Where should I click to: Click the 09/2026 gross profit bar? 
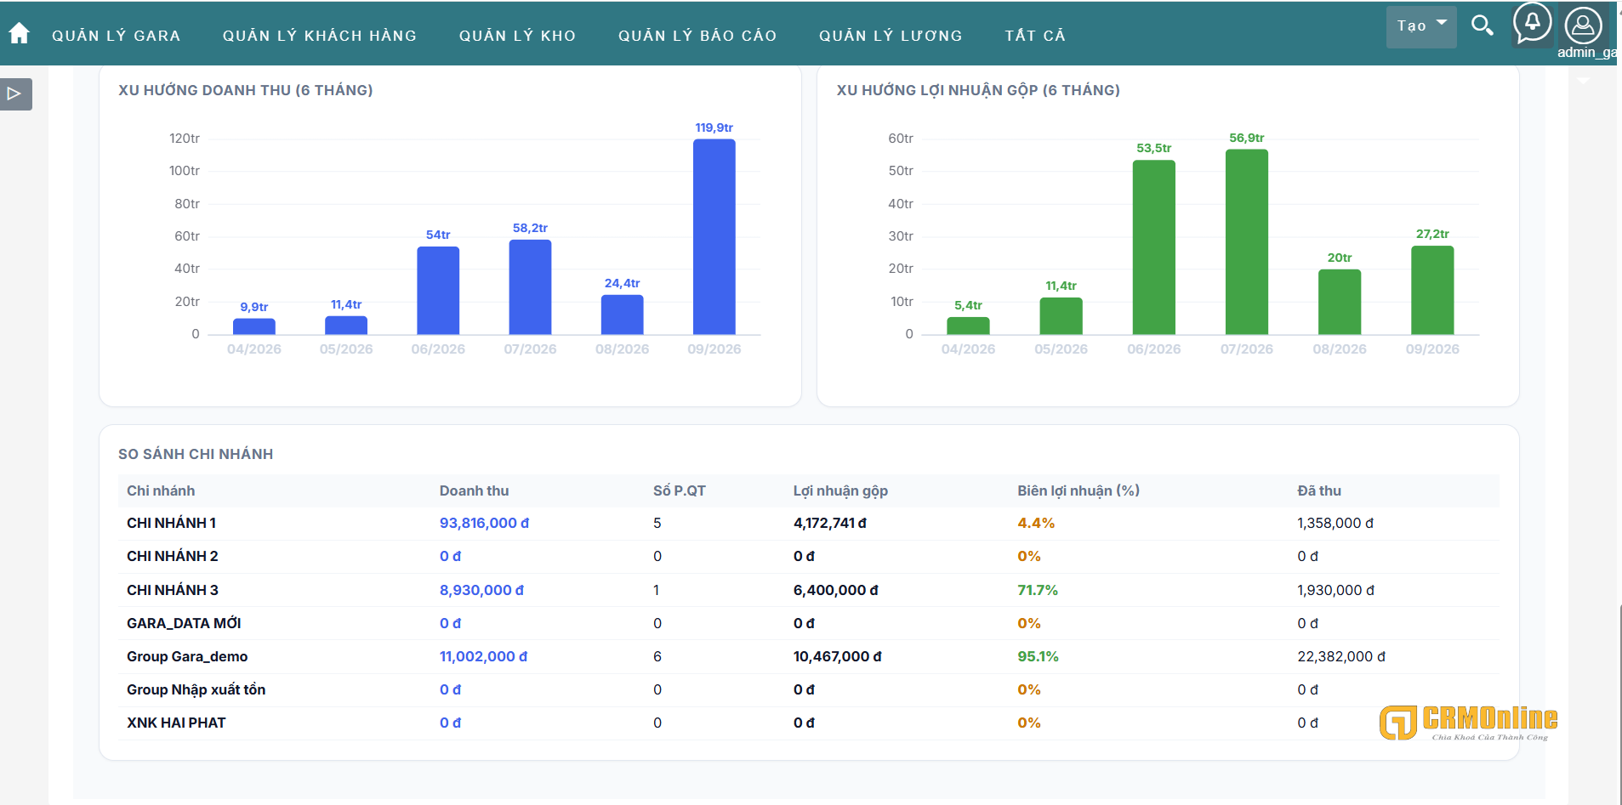pos(1432,290)
